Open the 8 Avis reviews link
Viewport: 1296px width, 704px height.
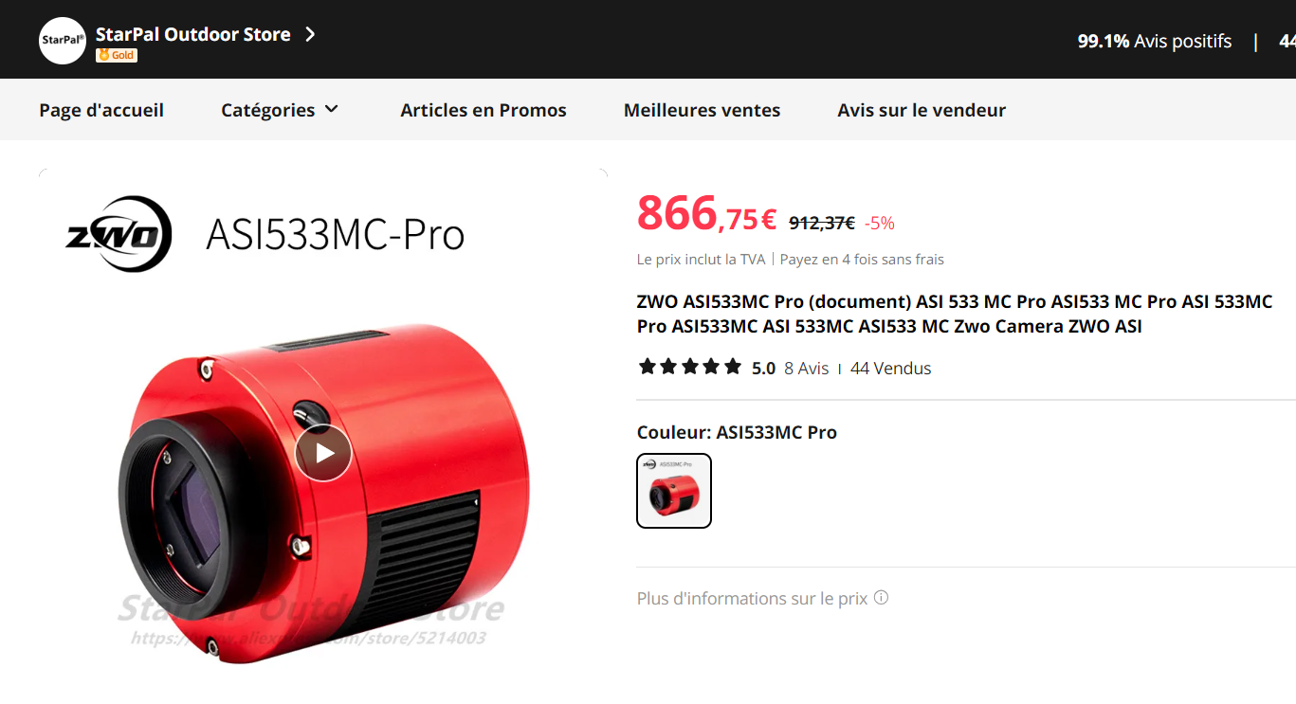[x=807, y=369]
